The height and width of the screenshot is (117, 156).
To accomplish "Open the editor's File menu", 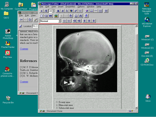I will click(41, 7).
